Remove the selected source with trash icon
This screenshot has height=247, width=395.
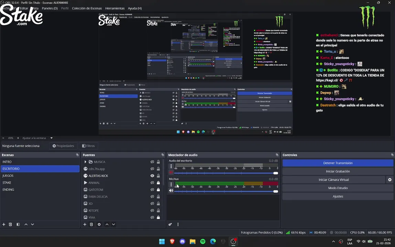(x=91, y=224)
